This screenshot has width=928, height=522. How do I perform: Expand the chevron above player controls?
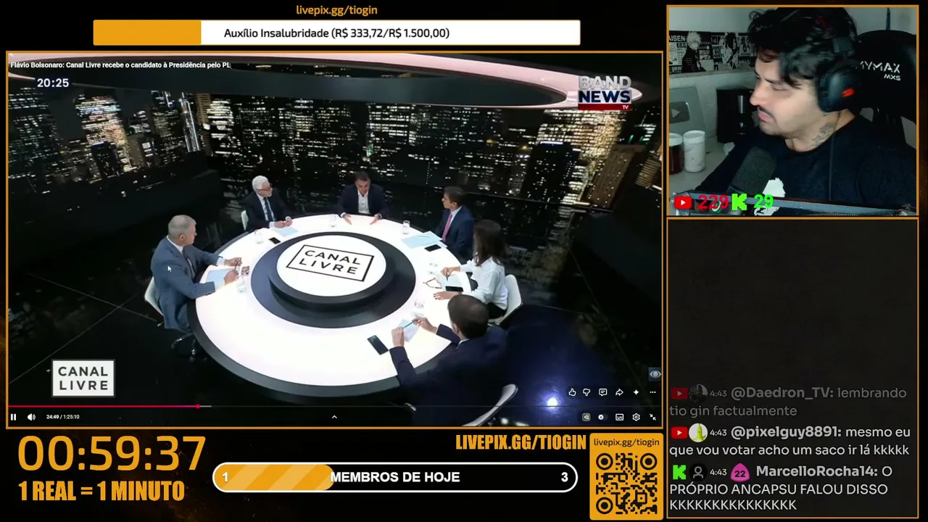click(334, 417)
